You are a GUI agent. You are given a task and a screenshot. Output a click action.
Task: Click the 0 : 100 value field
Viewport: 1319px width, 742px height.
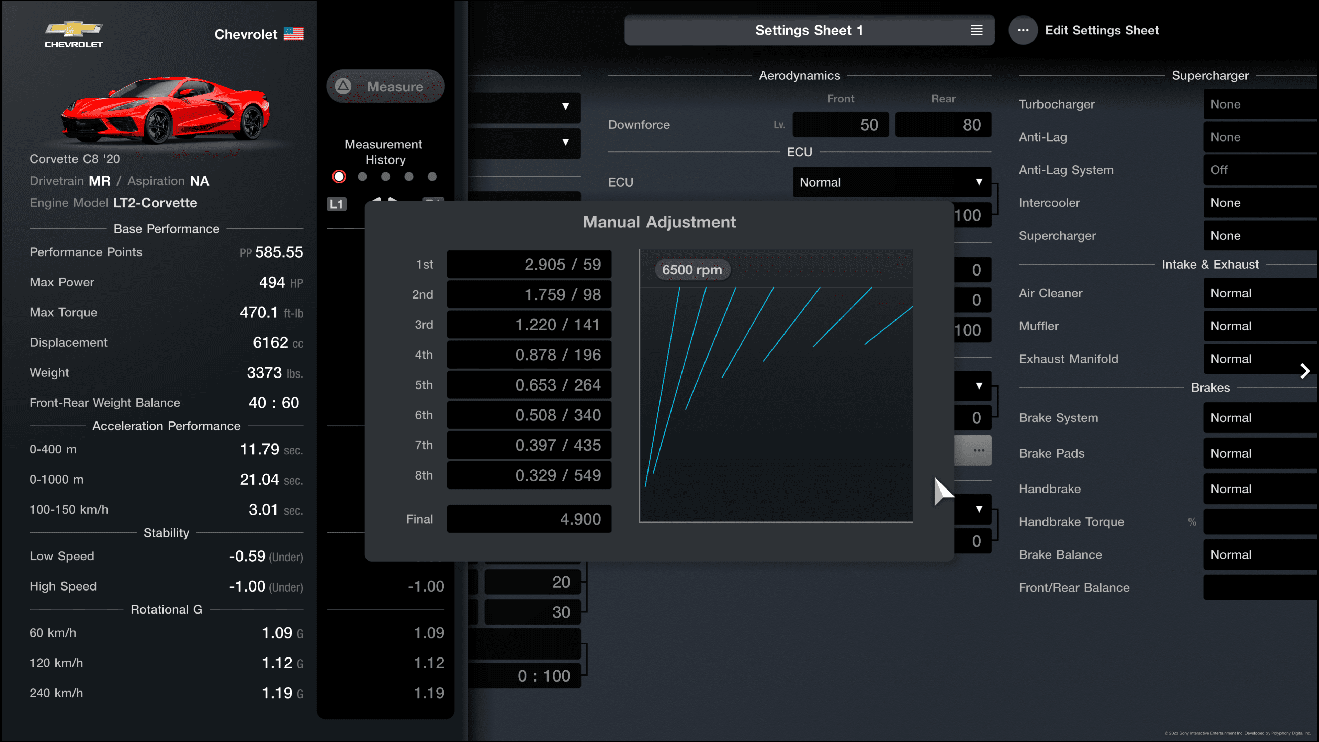(525, 676)
